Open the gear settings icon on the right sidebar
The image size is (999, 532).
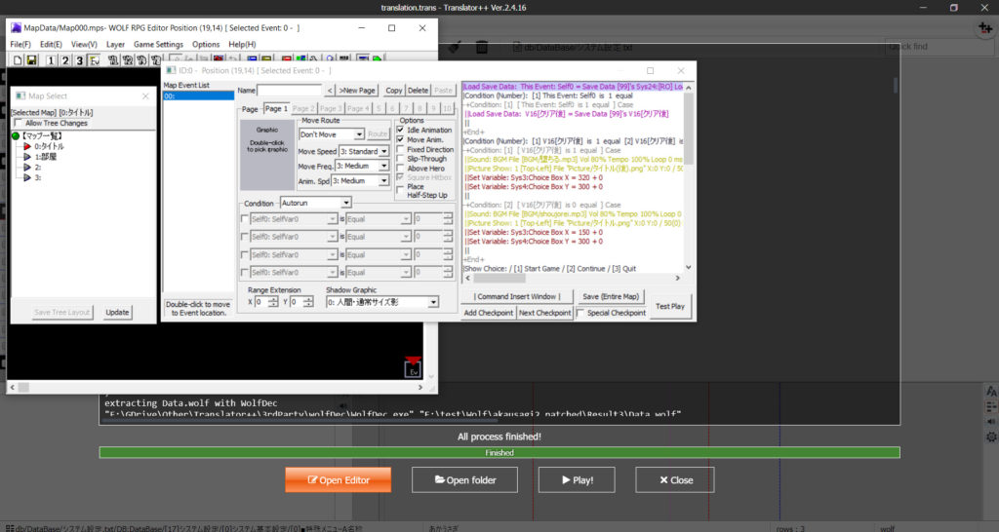coord(991,437)
